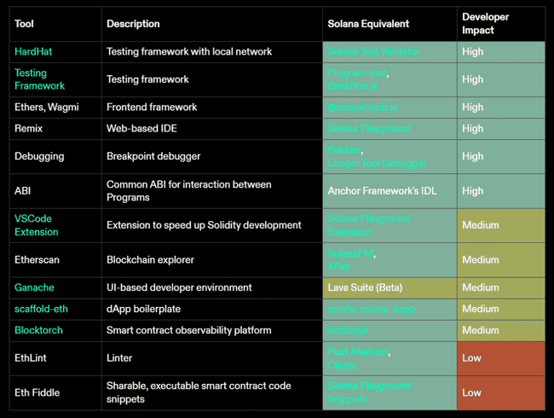
Task: Open the Solana Test Validator link
Action: point(373,52)
